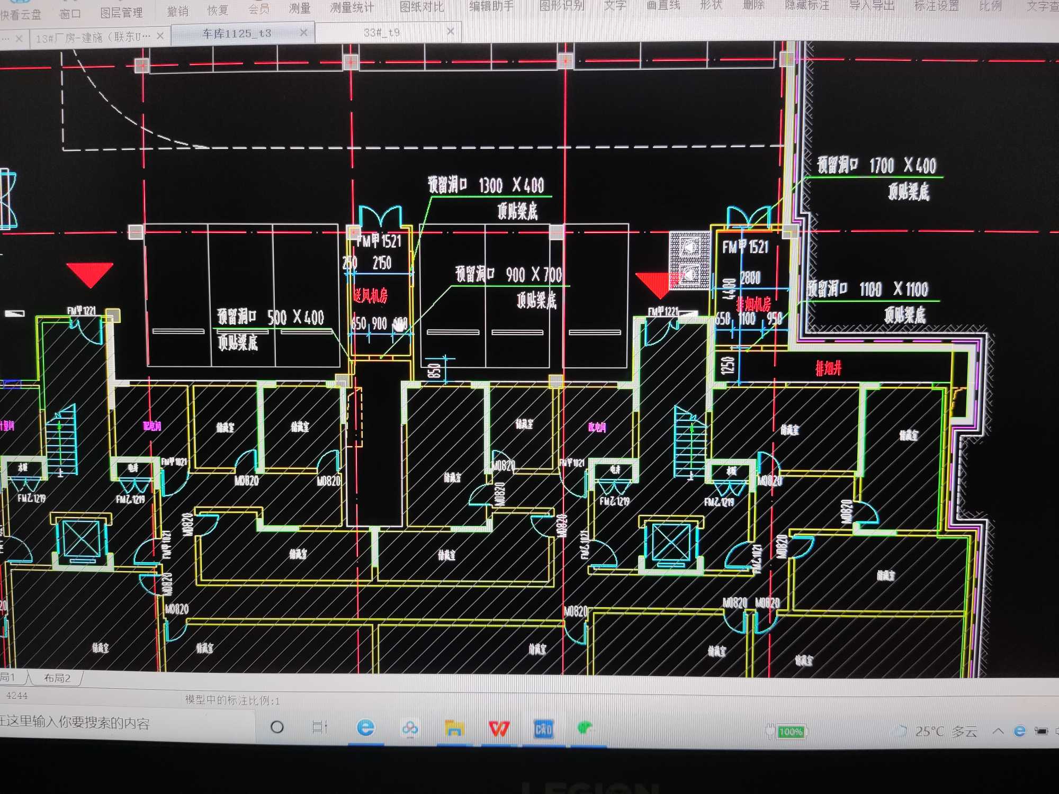Select the 画直线 draw line tool
Image resolution: width=1059 pixels, height=794 pixels.
tap(663, 5)
